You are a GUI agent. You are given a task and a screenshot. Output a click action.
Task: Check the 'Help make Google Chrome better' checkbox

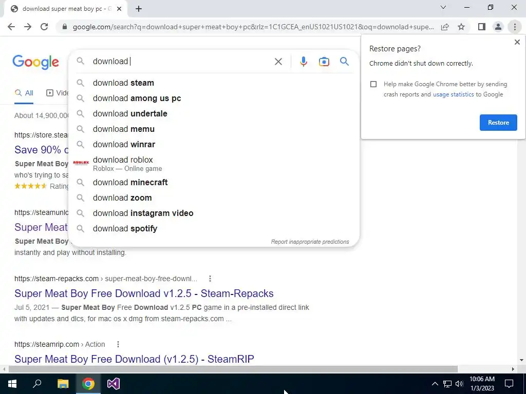(x=373, y=84)
